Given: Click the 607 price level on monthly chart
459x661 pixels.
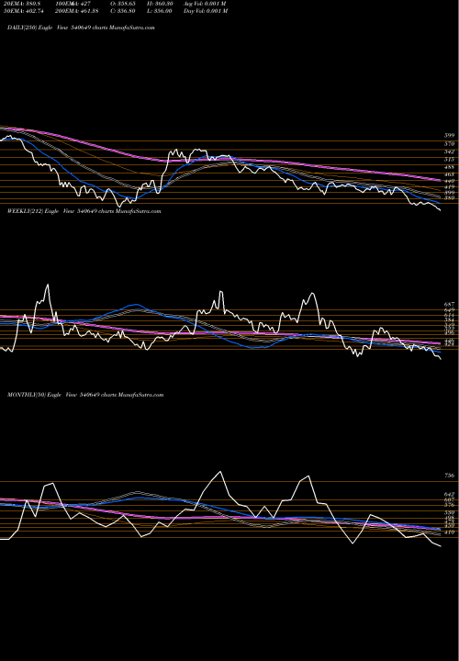Looking at the screenshot, I should [449, 500].
